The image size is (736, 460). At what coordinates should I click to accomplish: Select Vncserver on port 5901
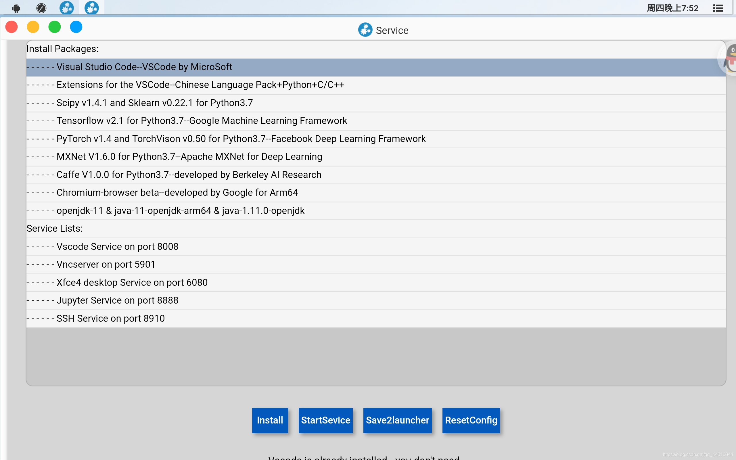(376, 264)
